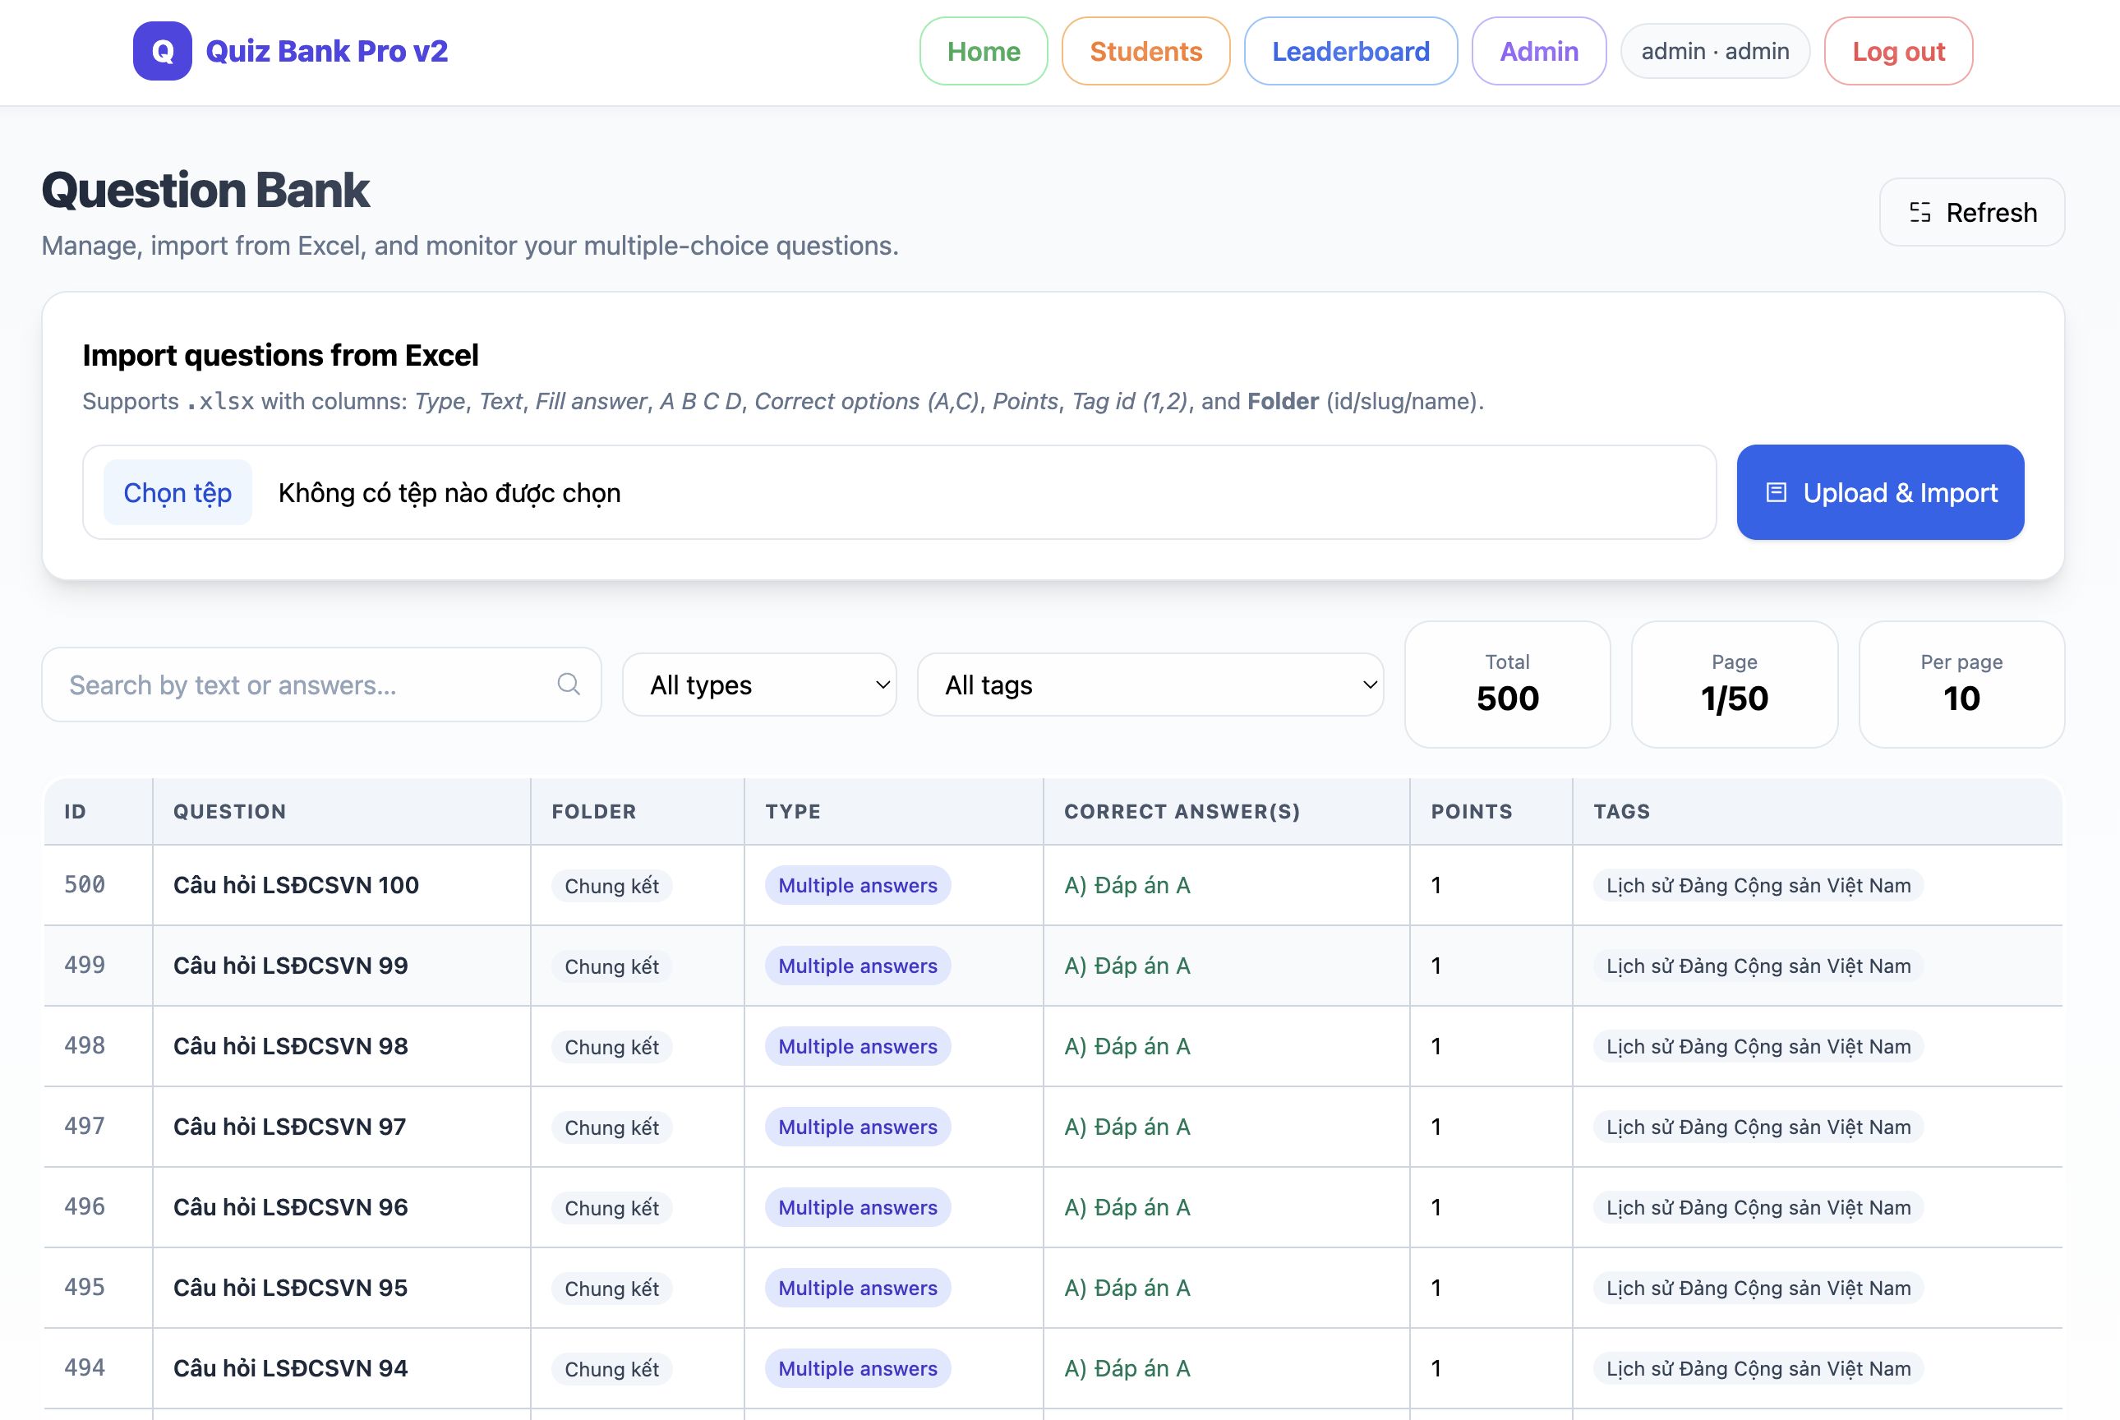Go to the Home tab
The height and width of the screenshot is (1420, 2120).
click(x=983, y=52)
